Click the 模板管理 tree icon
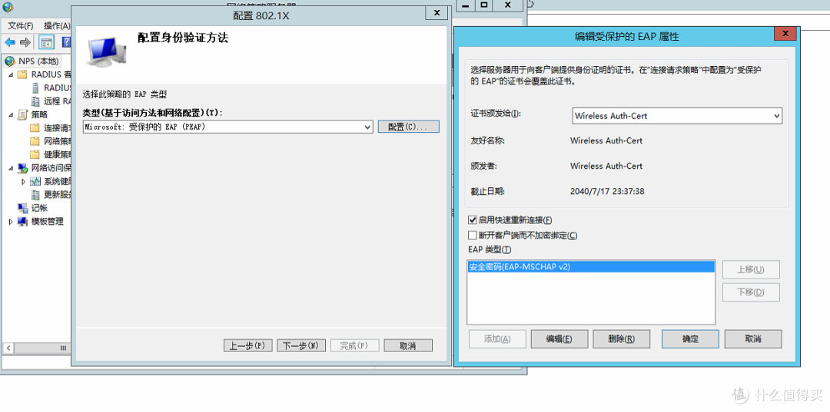830x412 pixels. (x=22, y=222)
